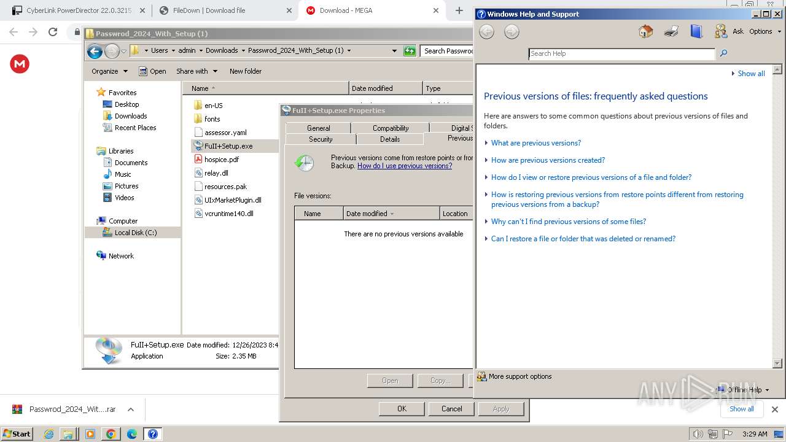Screen dimensions: 786x442
Task: Click 'How do I use previous versions?' link
Action: coord(405,166)
